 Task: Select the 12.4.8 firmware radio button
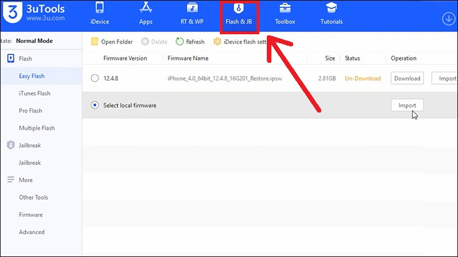coord(94,78)
